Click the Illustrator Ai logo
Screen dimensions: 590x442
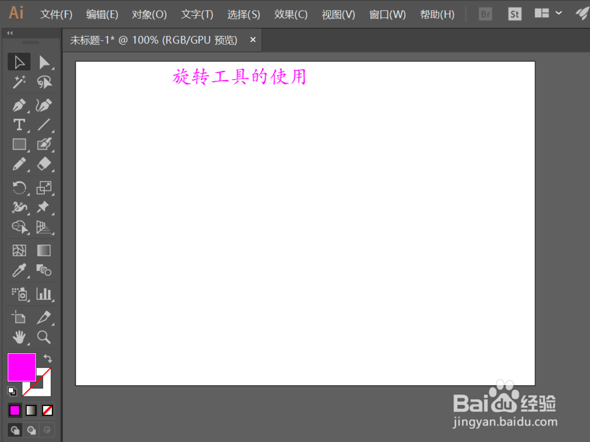[x=16, y=13]
